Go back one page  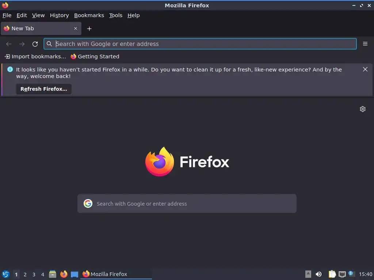point(9,44)
